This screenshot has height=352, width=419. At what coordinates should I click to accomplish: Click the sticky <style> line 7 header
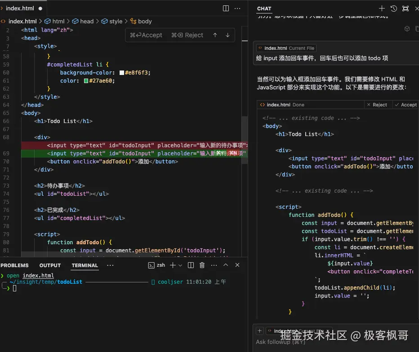(x=45, y=46)
